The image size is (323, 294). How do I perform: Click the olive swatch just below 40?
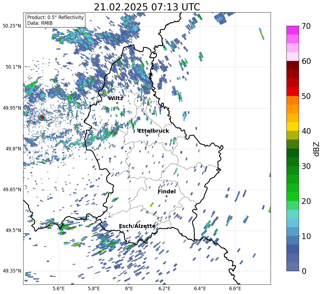(x=293, y=135)
